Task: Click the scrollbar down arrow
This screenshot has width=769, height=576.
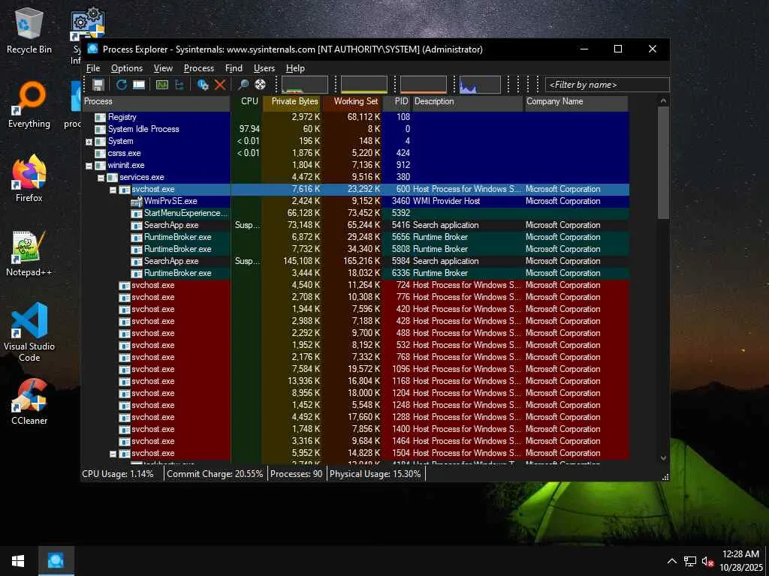Action: [663, 458]
